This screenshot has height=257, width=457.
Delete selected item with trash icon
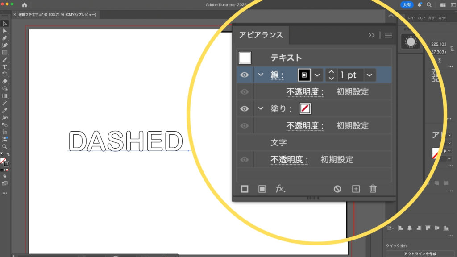pyautogui.click(x=373, y=189)
